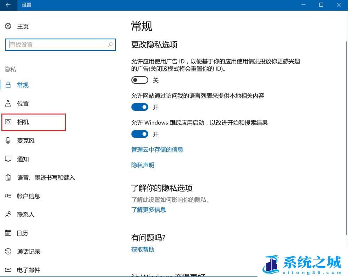Image resolution: width=348 pixels, height=277 pixels.
Task: Click the camera icon beside 相机
Action: 8,122
